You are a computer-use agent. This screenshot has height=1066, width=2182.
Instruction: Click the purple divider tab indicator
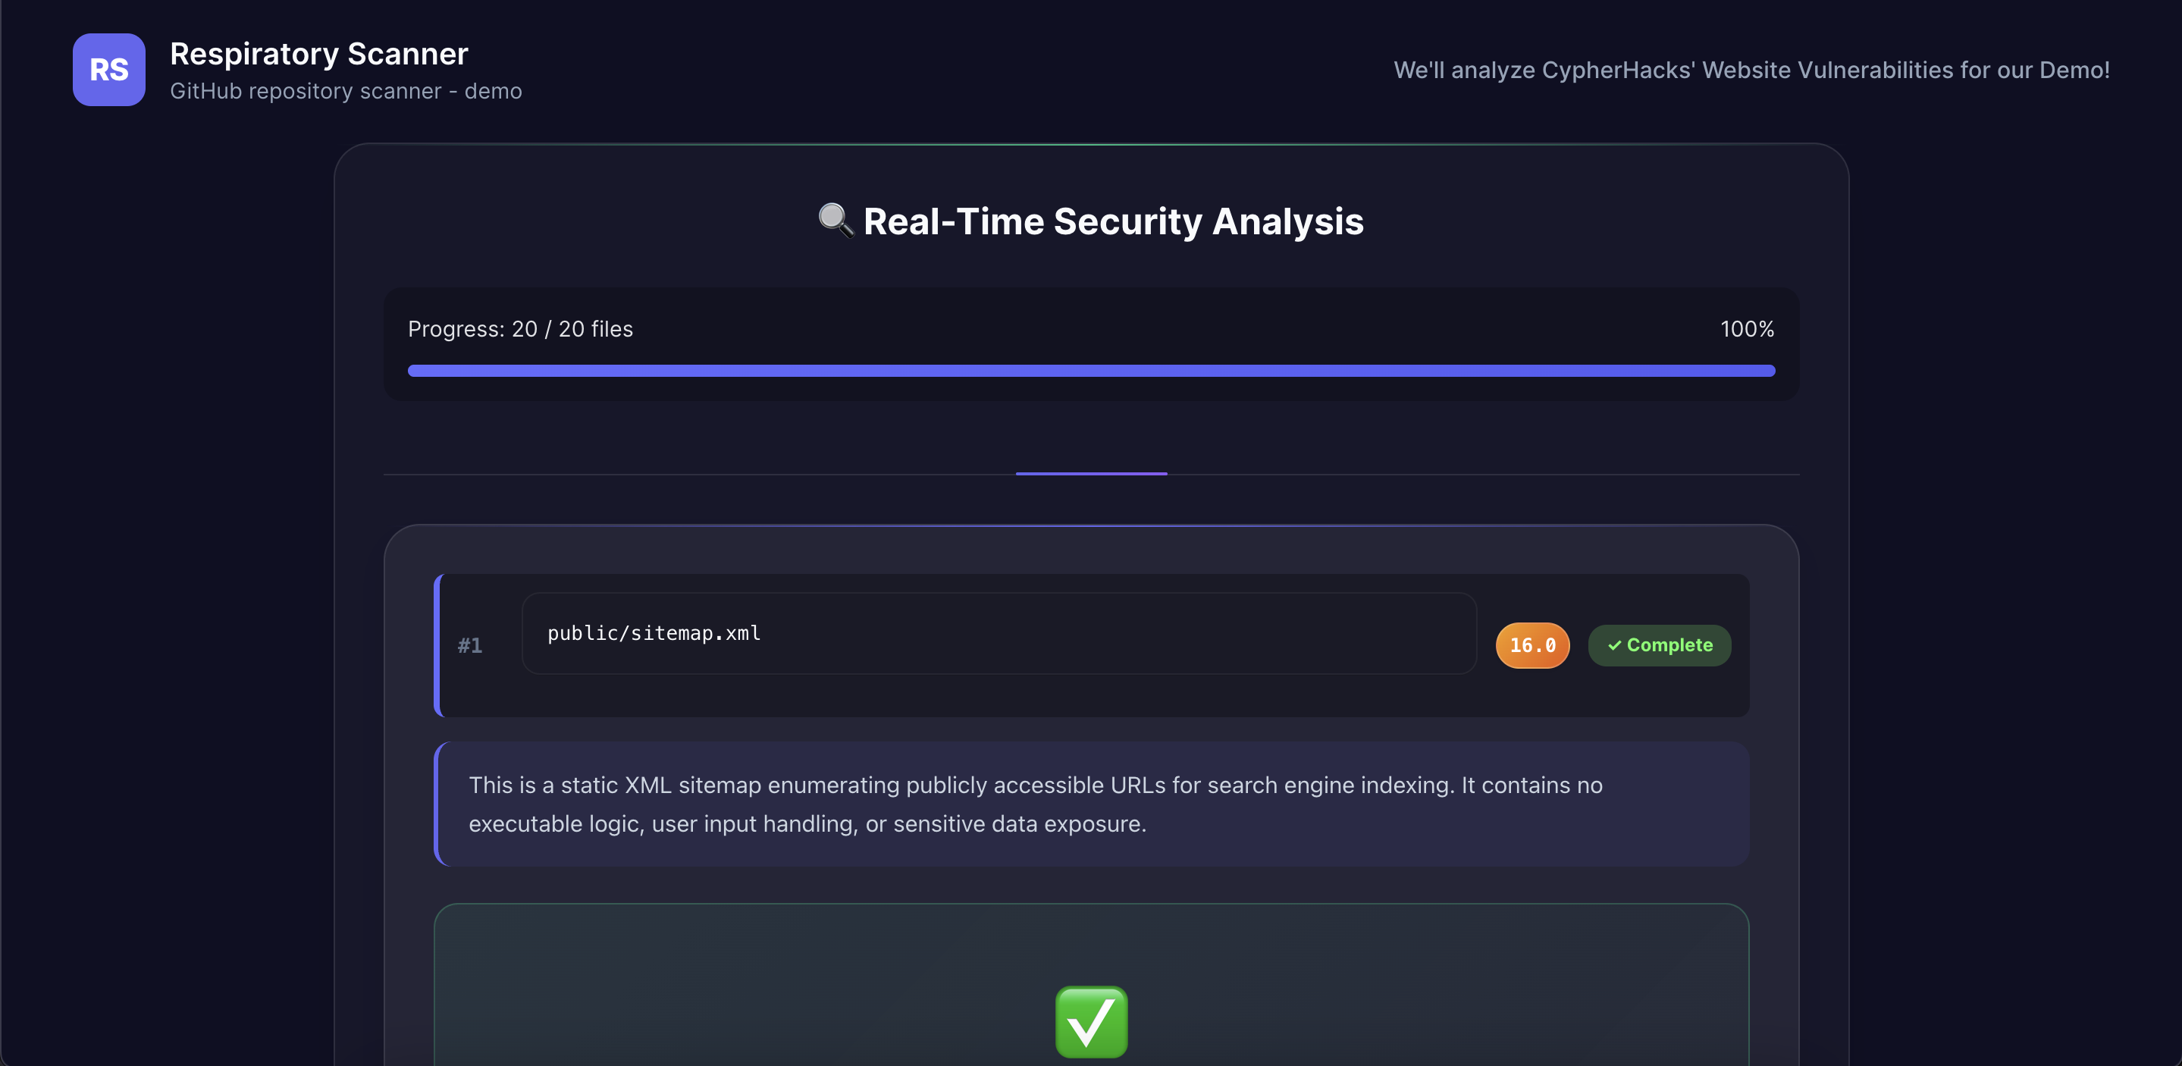[1091, 474]
